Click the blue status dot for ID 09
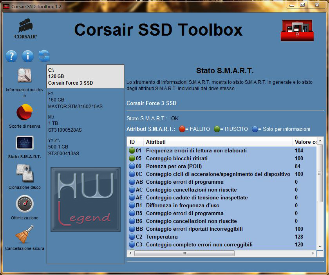 pyautogui.click(x=132, y=166)
